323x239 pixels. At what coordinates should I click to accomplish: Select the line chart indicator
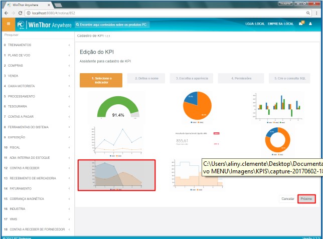[117, 141]
